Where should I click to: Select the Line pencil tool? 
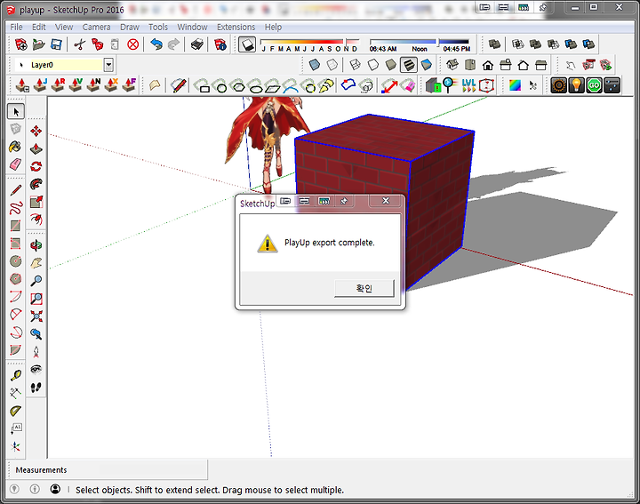(15, 190)
